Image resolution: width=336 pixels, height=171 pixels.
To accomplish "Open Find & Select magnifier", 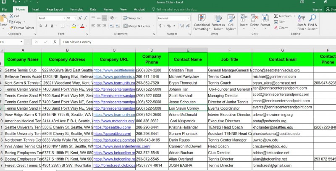I will point(312,23).
